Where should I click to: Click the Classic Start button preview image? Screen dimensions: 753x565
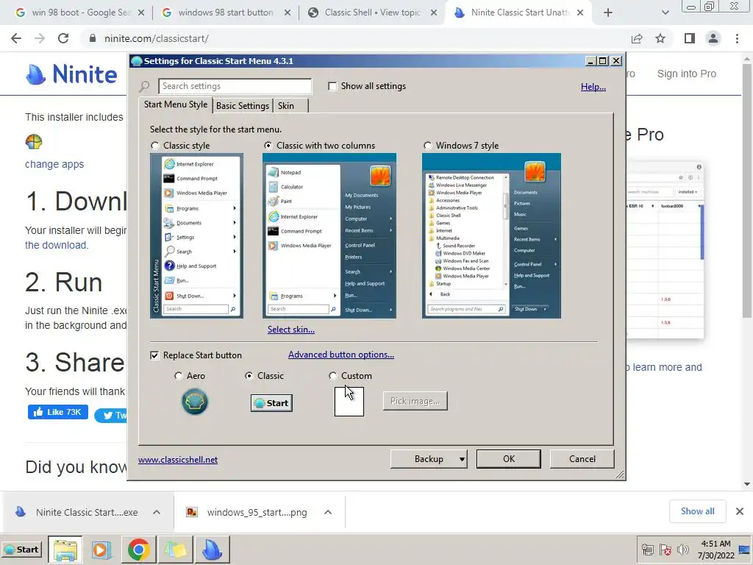coord(271,403)
